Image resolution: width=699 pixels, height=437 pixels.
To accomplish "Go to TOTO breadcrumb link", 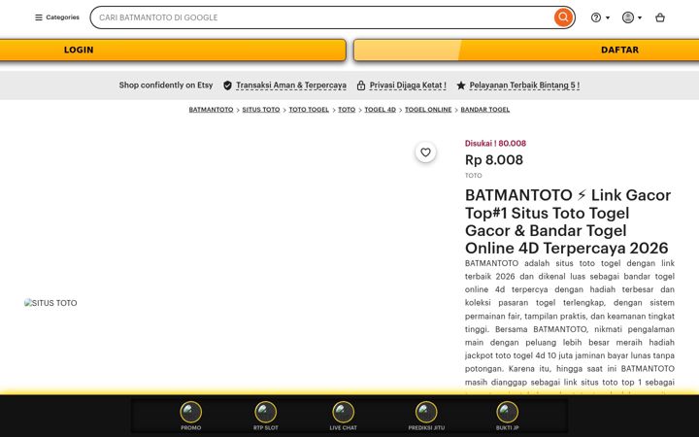I will point(347,110).
